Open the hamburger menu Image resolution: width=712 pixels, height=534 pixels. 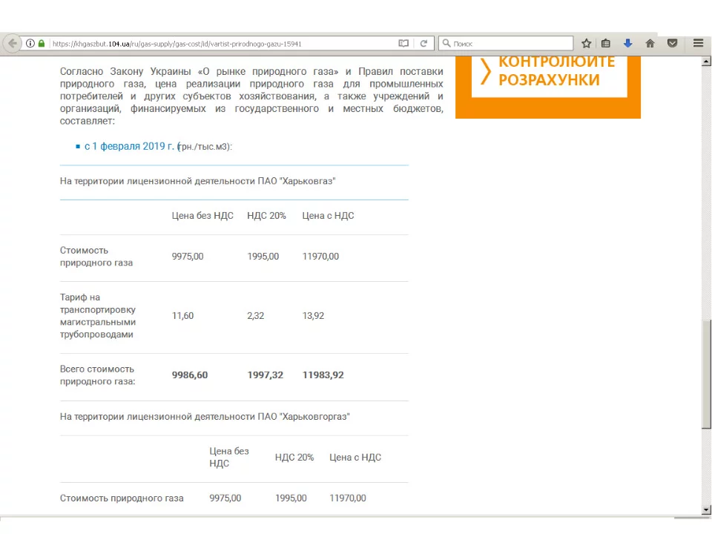click(x=699, y=43)
